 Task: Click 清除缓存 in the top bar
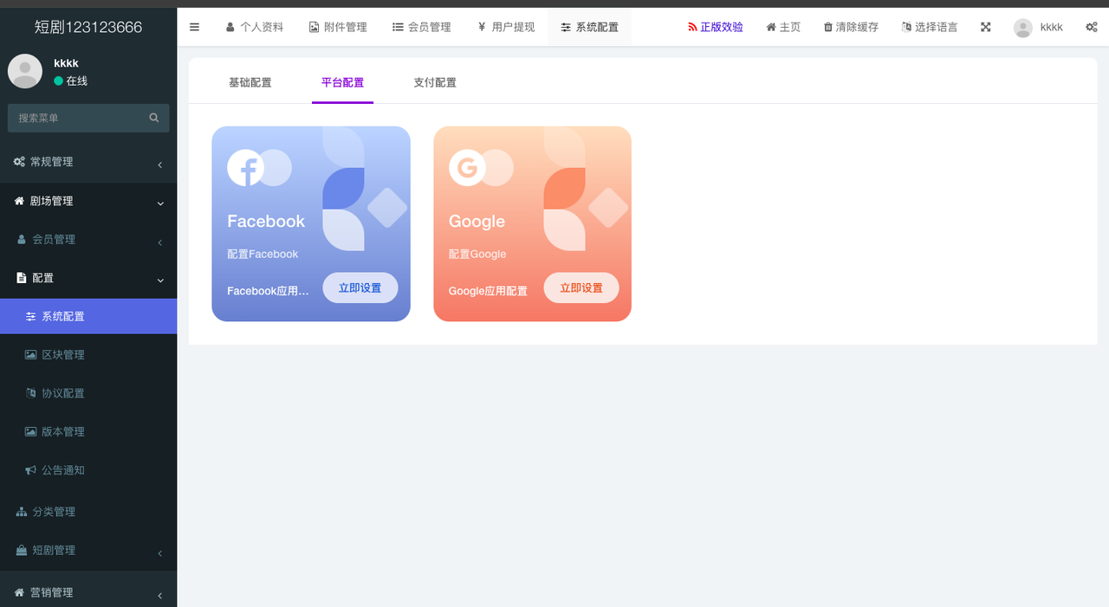coord(851,28)
